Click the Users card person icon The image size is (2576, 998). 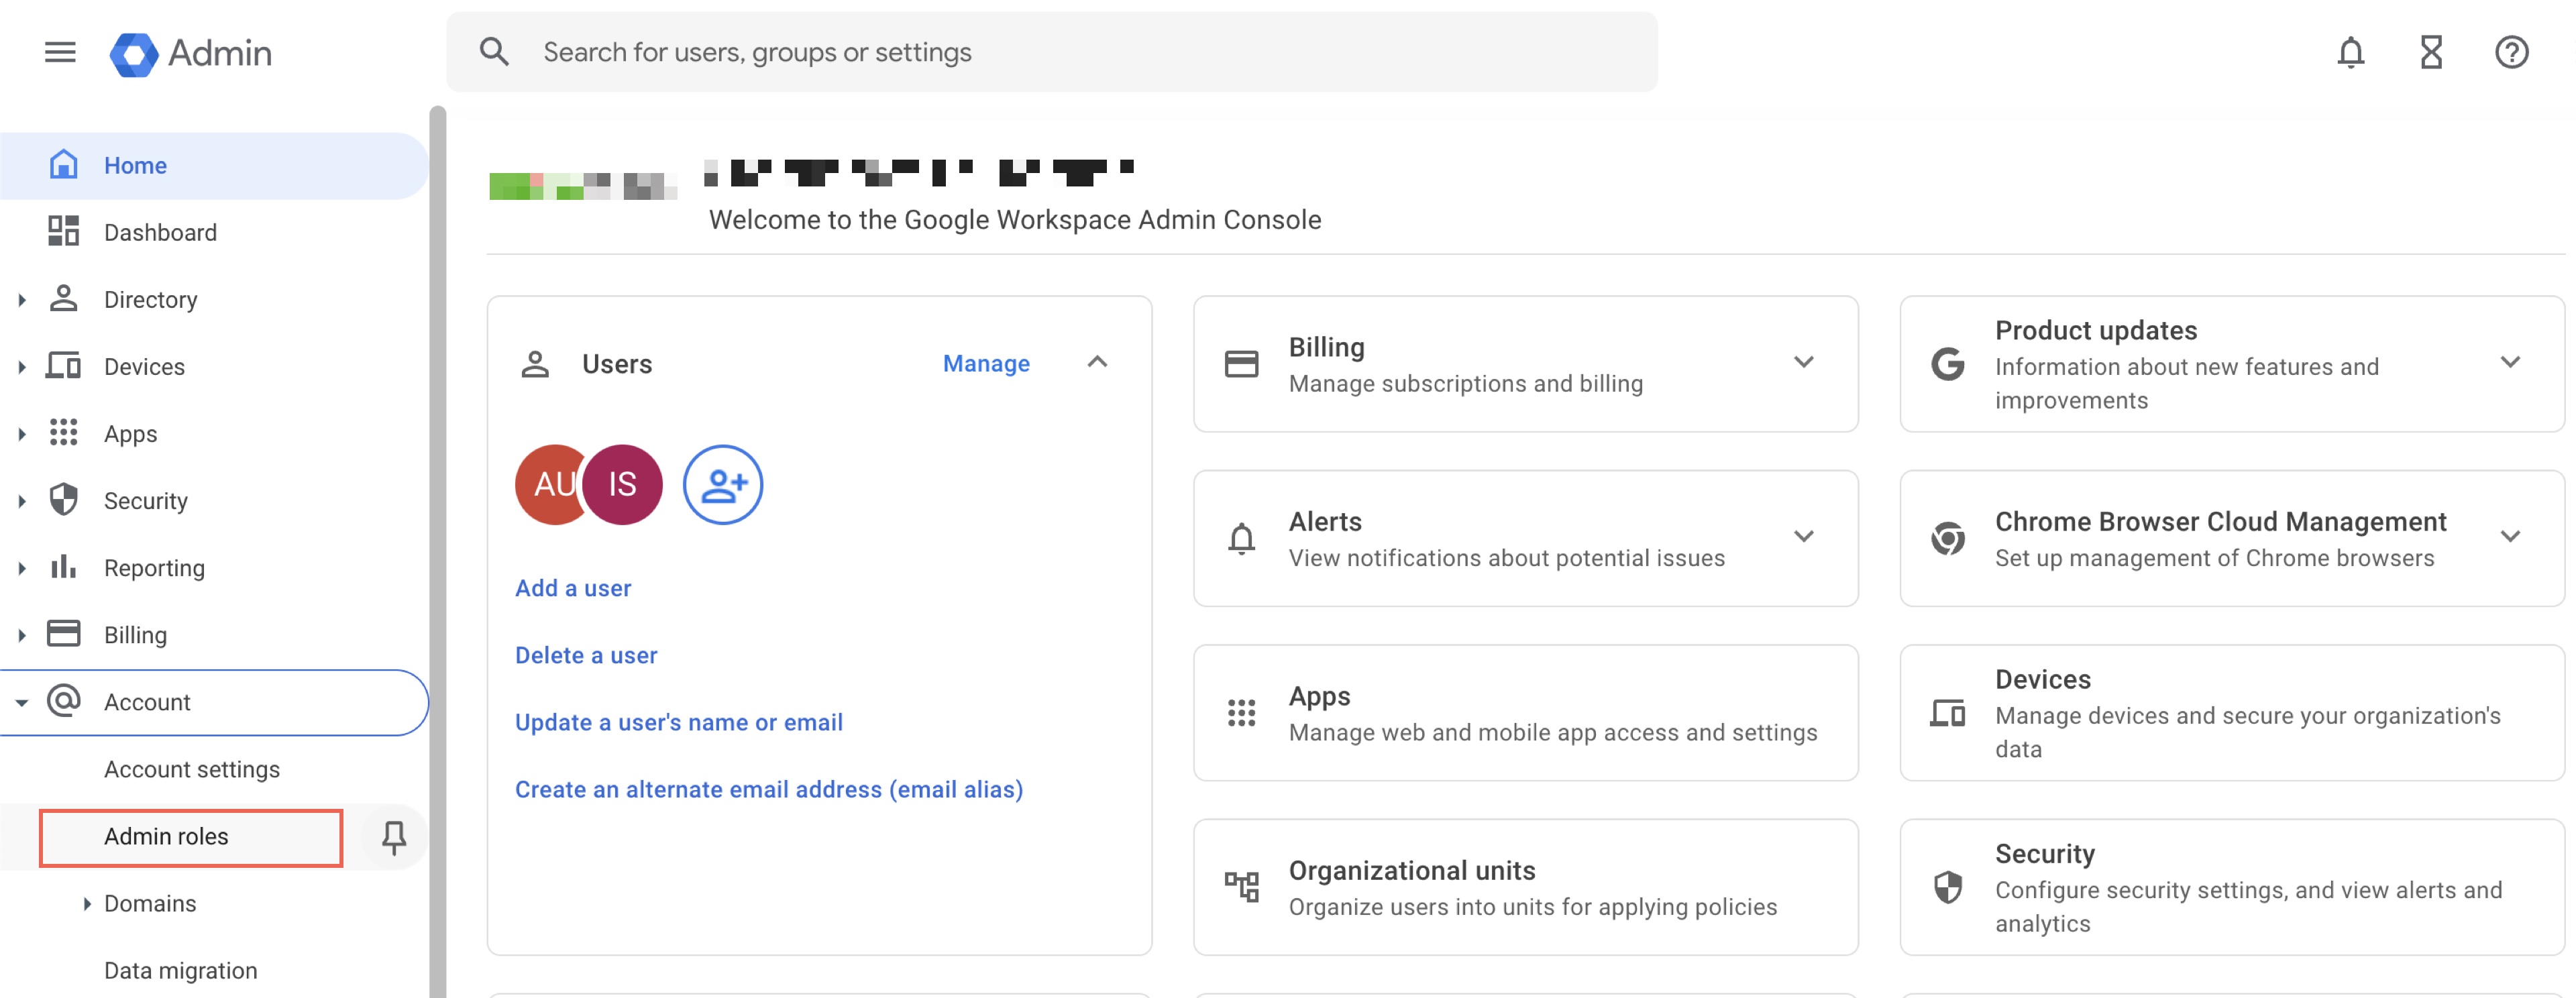click(x=535, y=363)
